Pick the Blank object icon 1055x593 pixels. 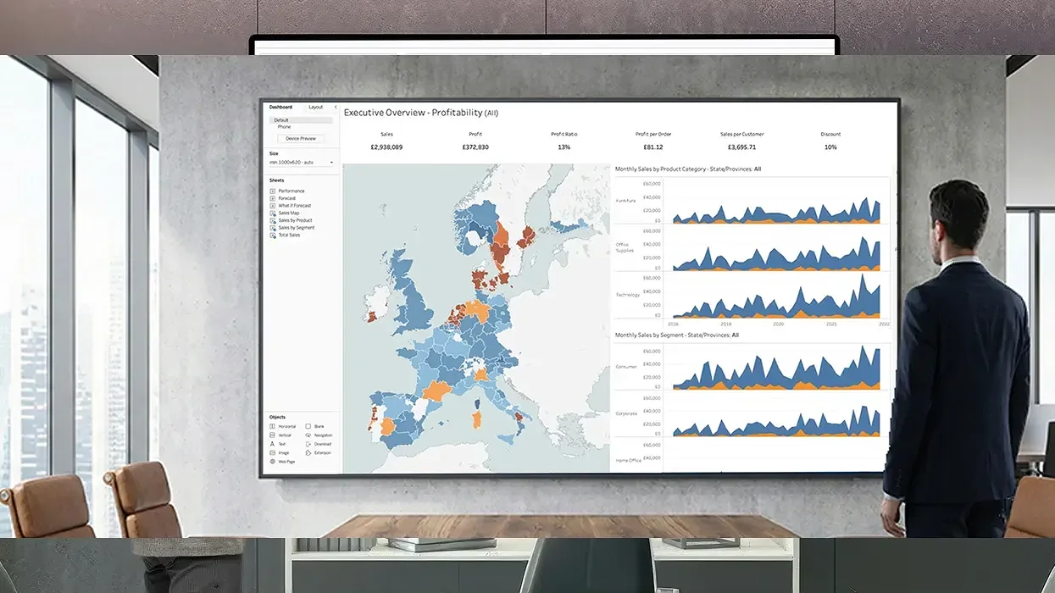[x=308, y=426]
